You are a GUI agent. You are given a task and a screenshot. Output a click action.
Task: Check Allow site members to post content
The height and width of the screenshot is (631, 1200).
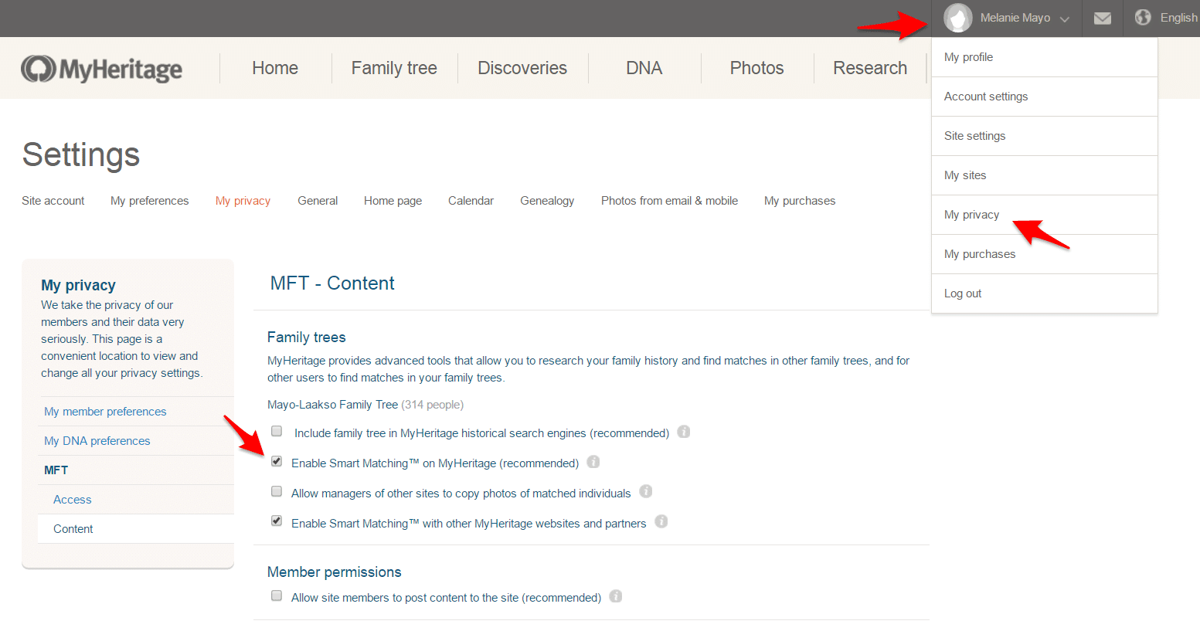point(277,595)
